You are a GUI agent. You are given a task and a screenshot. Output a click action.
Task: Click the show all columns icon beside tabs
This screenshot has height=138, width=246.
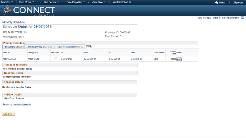pyautogui.click(x=89, y=47)
